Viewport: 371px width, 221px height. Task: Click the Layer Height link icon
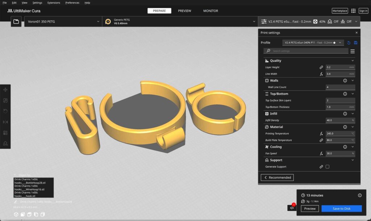[x=321, y=67]
